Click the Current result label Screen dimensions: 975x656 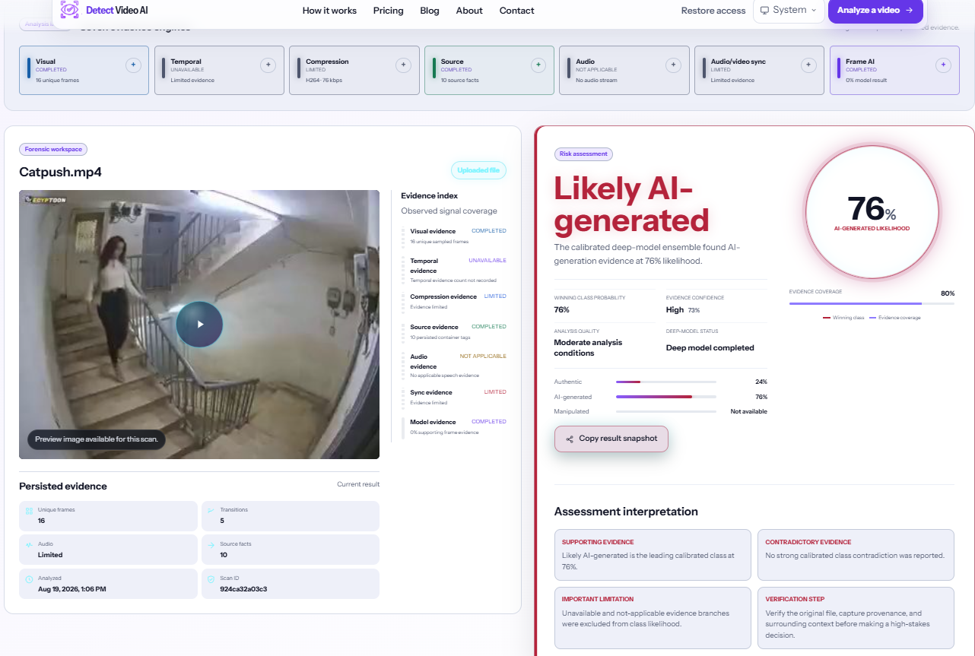pyautogui.click(x=358, y=484)
